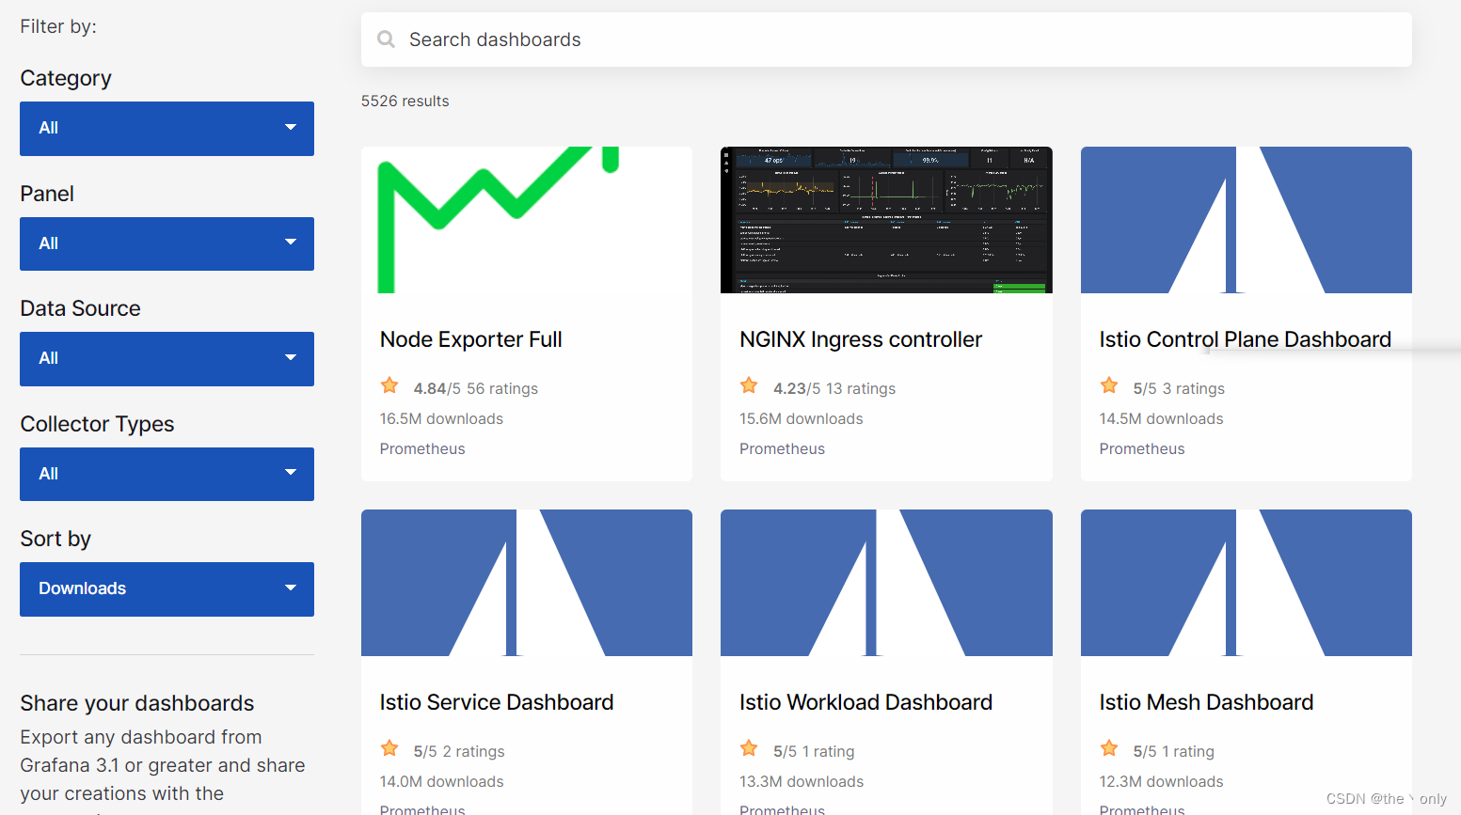
Task: Click the star icon for Istio Workload Dashboard
Action: pyautogui.click(x=749, y=748)
